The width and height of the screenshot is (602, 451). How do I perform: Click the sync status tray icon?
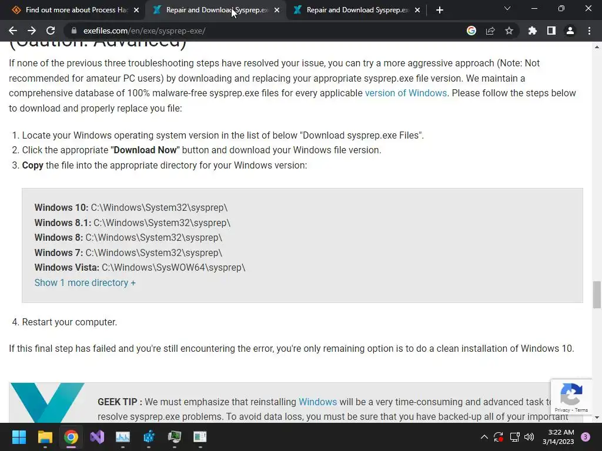pyautogui.click(x=499, y=437)
